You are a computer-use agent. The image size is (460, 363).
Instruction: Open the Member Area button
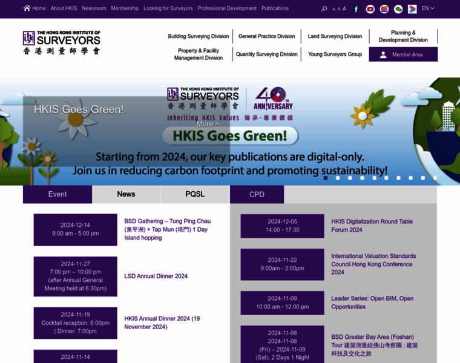[x=403, y=54]
